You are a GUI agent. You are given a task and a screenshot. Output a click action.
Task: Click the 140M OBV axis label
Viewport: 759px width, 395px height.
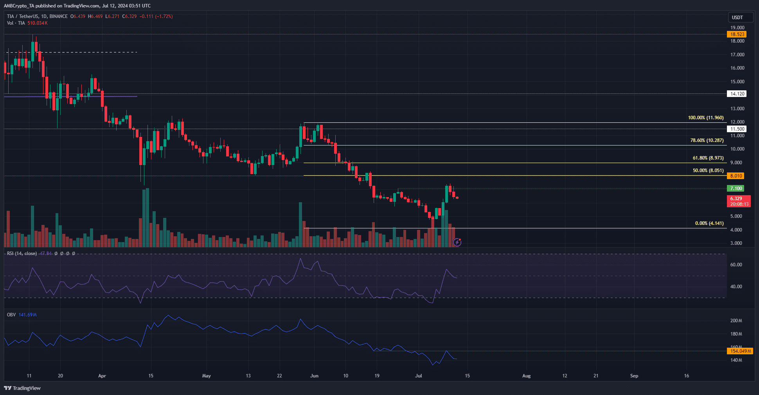pyautogui.click(x=736, y=360)
